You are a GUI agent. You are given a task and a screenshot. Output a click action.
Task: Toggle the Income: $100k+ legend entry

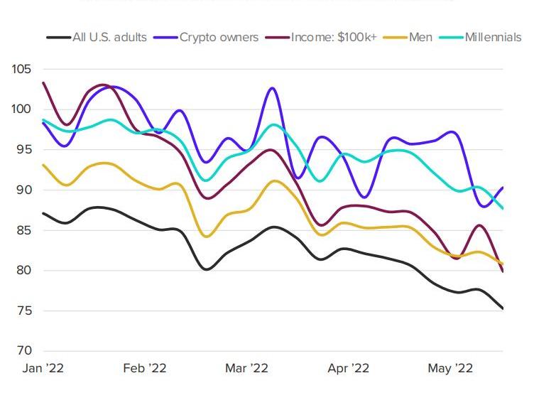pos(333,37)
